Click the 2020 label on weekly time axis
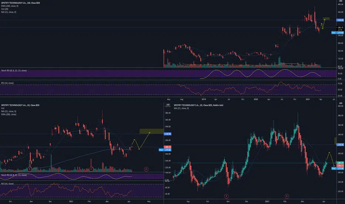Screen dimensions: 345x204 (x=256, y=99)
